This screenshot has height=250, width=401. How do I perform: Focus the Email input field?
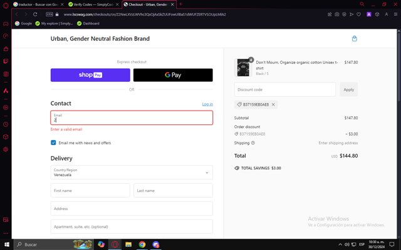pyautogui.click(x=132, y=117)
